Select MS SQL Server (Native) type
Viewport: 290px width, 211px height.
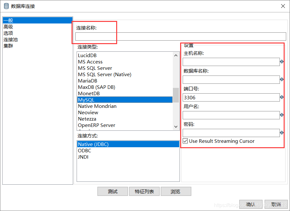pos(125,74)
